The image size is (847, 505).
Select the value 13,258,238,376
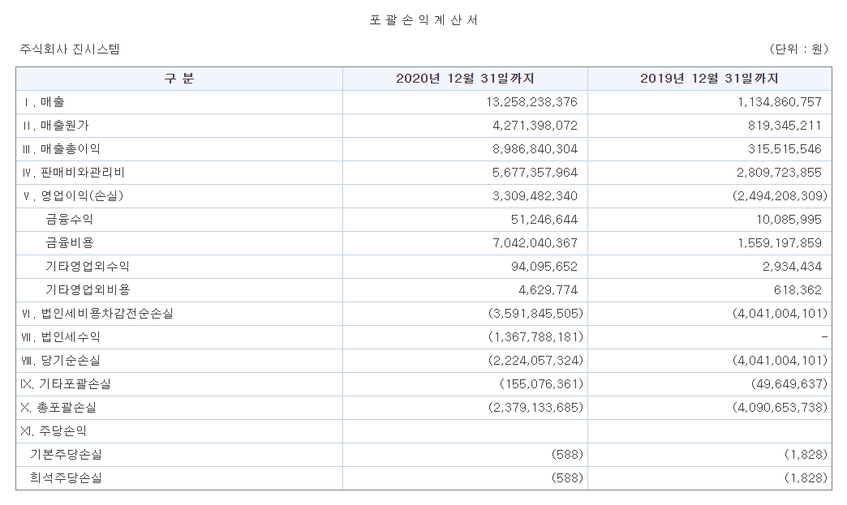(531, 102)
